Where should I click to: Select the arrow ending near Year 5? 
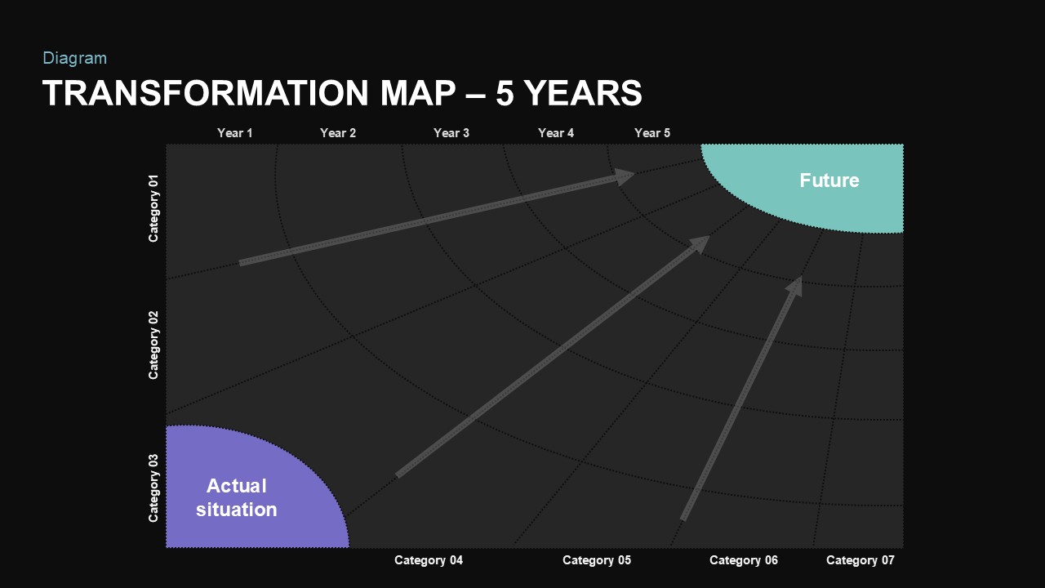point(437,217)
